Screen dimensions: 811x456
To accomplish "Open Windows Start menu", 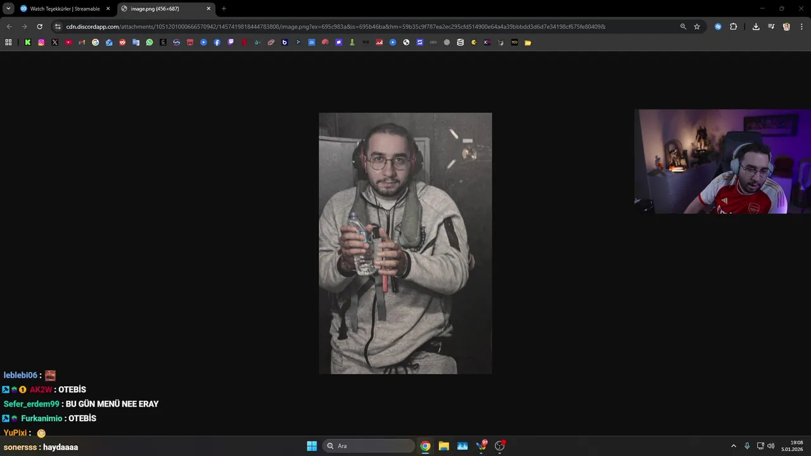I will coord(312,446).
